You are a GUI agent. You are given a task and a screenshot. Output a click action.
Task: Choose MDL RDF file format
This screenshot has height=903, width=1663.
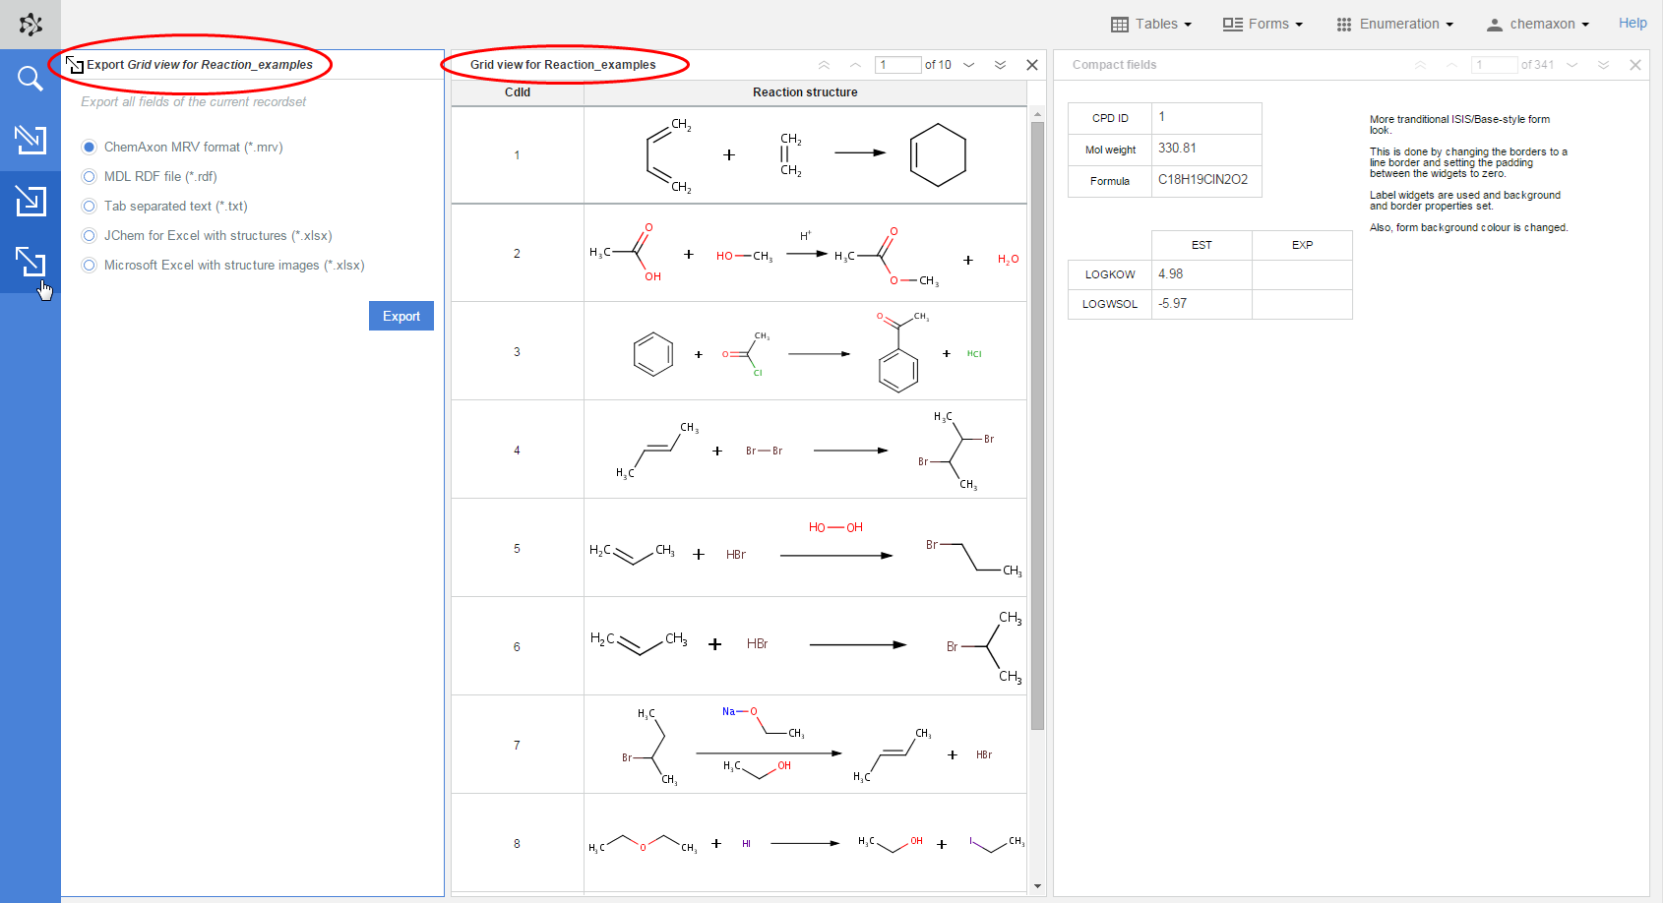point(90,177)
